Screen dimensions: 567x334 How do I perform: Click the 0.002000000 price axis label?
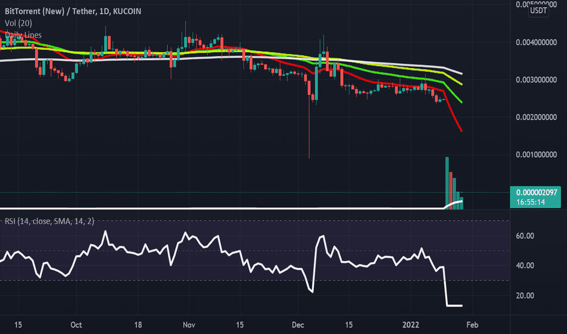click(536, 117)
